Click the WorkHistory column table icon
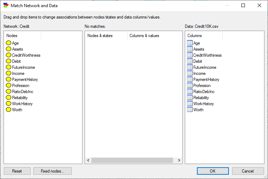The image size is (268, 179). point(190,103)
